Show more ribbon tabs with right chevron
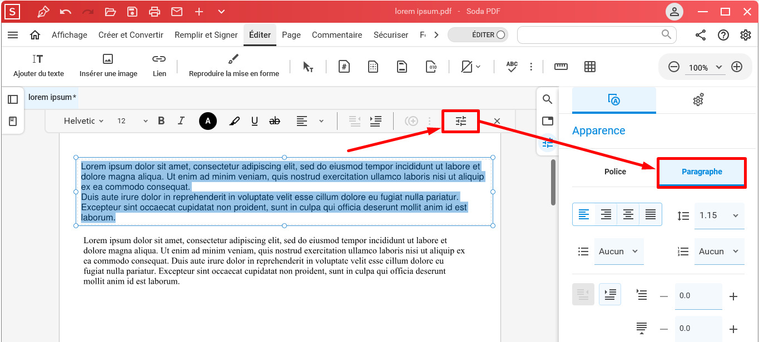Viewport: 759px width, 342px height. coord(436,35)
